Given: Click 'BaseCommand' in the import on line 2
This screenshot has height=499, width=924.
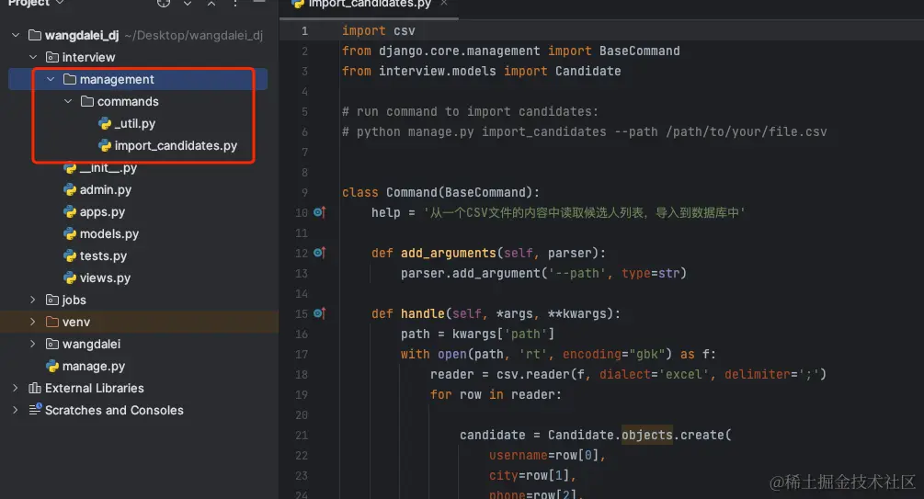Looking at the screenshot, I should (x=639, y=51).
